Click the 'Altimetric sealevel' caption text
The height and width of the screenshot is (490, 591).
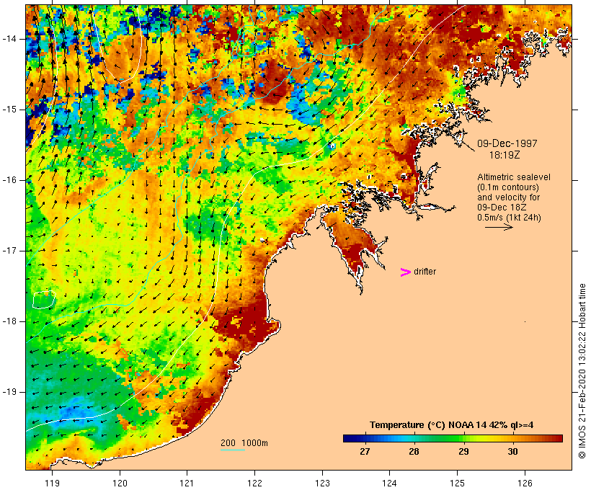[x=514, y=177]
